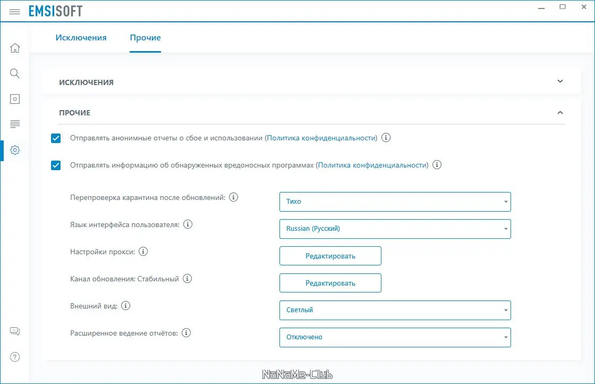Click the label Канал обновления: Стабильный
Viewport: 595px width, 384px height.
(124, 279)
